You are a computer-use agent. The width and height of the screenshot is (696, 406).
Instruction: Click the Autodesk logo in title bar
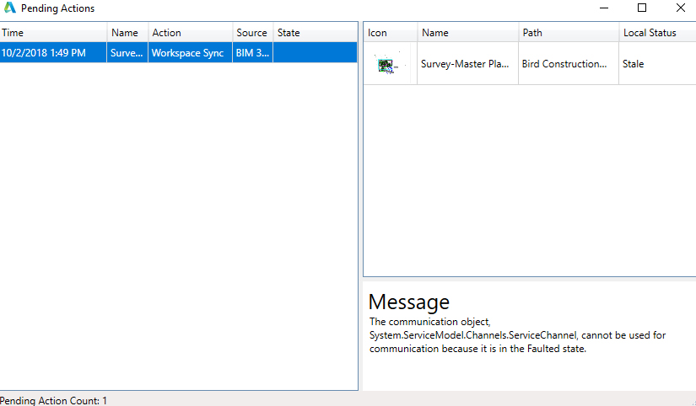tap(10, 8)
